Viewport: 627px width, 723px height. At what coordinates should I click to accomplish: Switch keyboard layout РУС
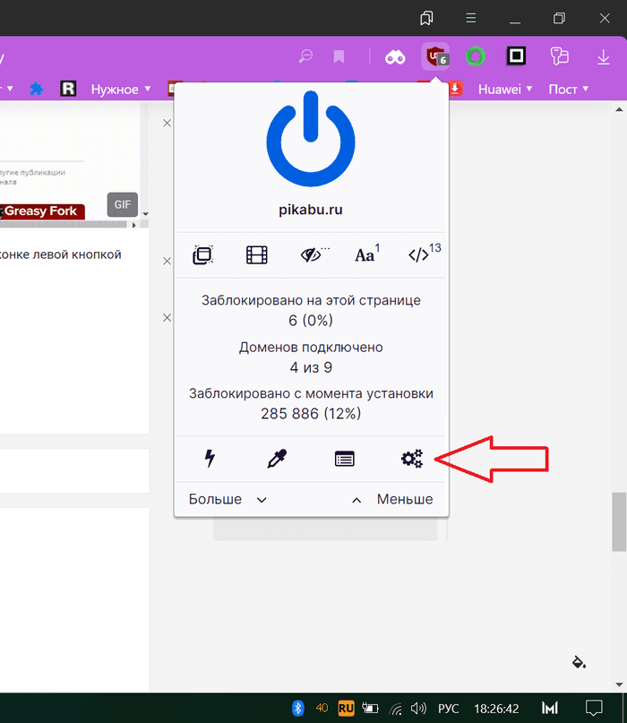coord(448,709)
